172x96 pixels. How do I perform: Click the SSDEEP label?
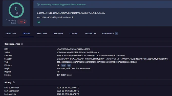(8, 59)
